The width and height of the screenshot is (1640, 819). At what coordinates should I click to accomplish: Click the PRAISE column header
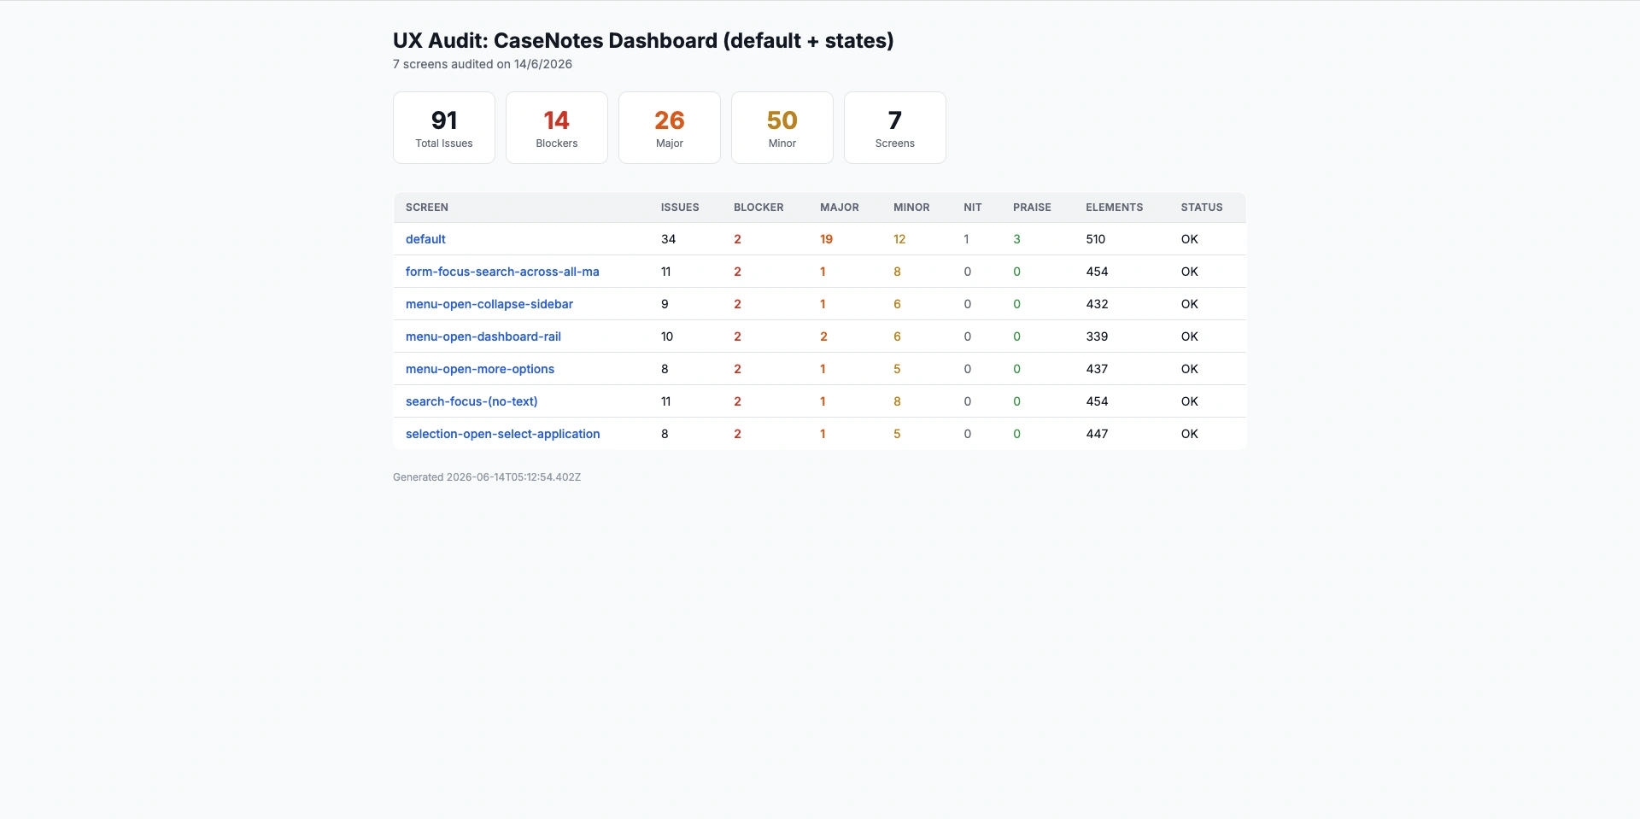click(x=1032, y=208)
